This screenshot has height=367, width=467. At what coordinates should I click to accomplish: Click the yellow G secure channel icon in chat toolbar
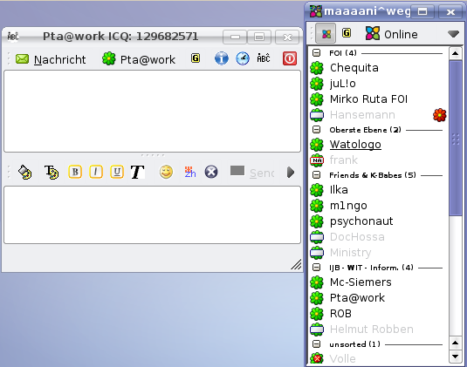[196, 58]
